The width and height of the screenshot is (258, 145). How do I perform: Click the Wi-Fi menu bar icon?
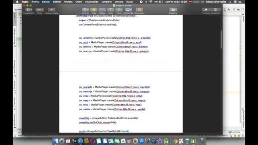[x=151, y=2]
